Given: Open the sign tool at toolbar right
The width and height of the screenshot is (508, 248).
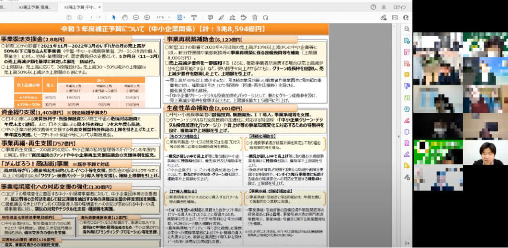Looking at the screenshot, I should (x=383, y=17).
